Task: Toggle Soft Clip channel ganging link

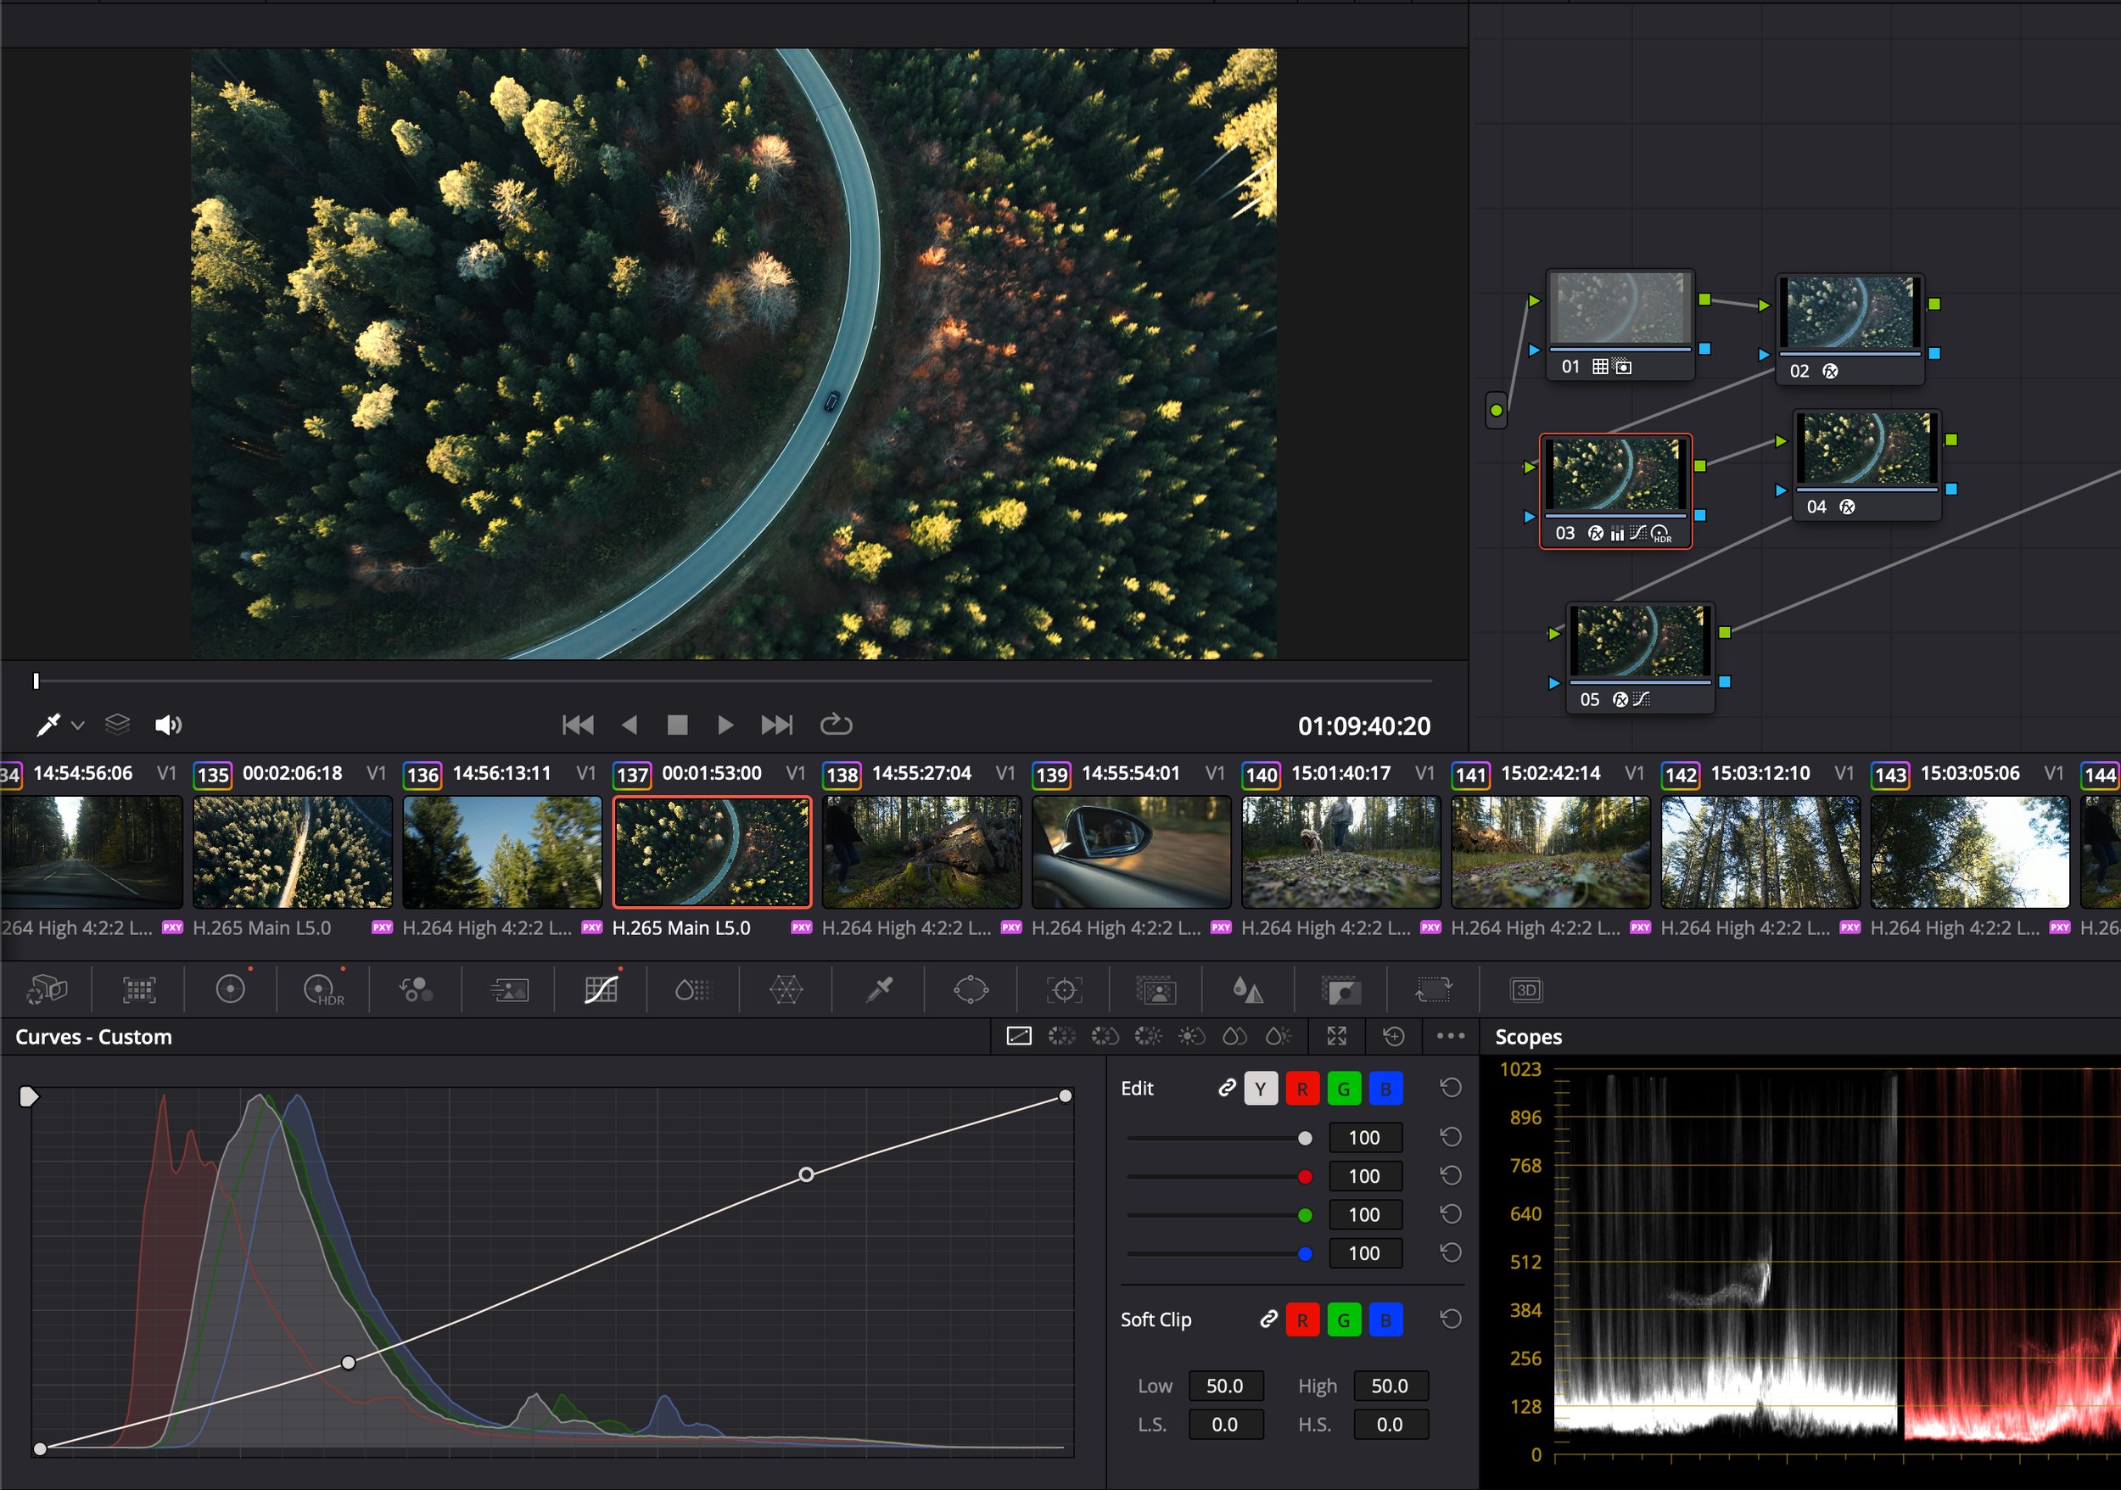Action: [x=1268, y=1319]
